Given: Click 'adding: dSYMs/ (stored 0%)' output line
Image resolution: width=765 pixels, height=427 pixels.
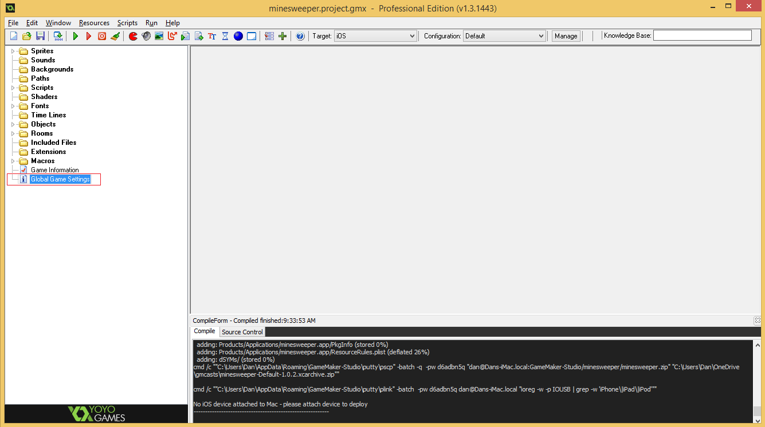Looking at the screenshot, I should [x=236, y=359].
